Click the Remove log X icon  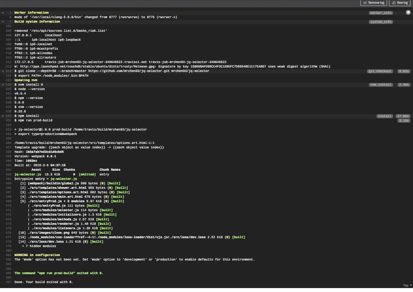[x=365, y=3]
